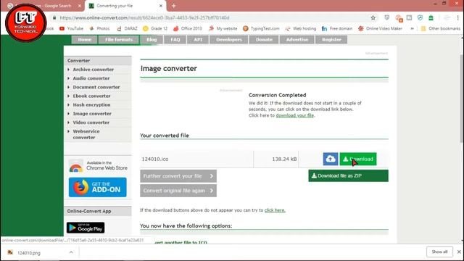This screenshot has height=261, width=464.
Task: Click the address bar URL
Action: pyautogui.click(x=144, y=17)
